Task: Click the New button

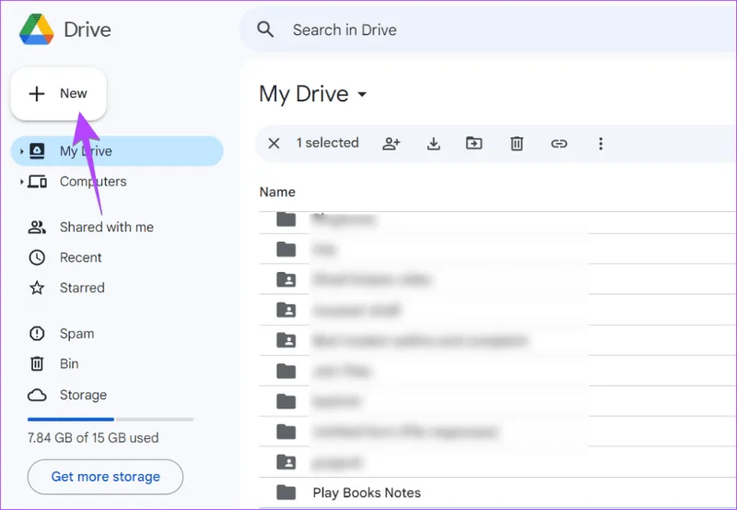Action: tap(59, 94)
